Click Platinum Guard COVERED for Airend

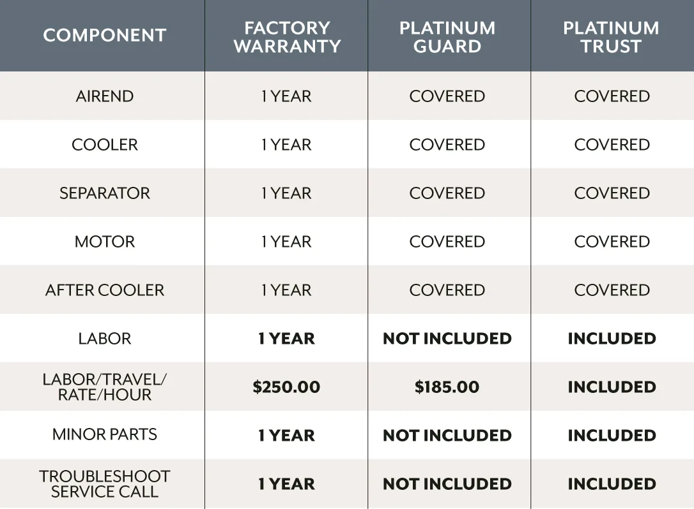[x=447, y=96]
